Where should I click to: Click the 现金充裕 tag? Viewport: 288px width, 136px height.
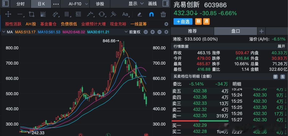pyautogui.click(x=118, y=24)
